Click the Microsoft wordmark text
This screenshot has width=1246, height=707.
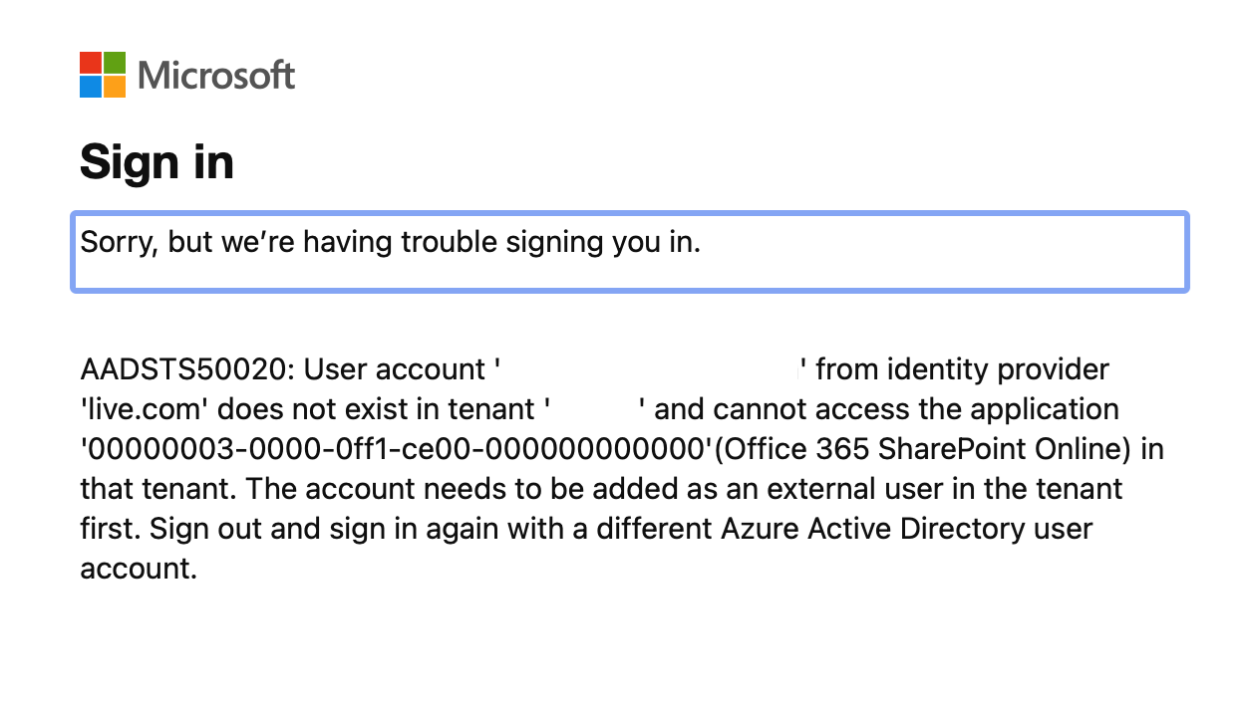[216, 76]
